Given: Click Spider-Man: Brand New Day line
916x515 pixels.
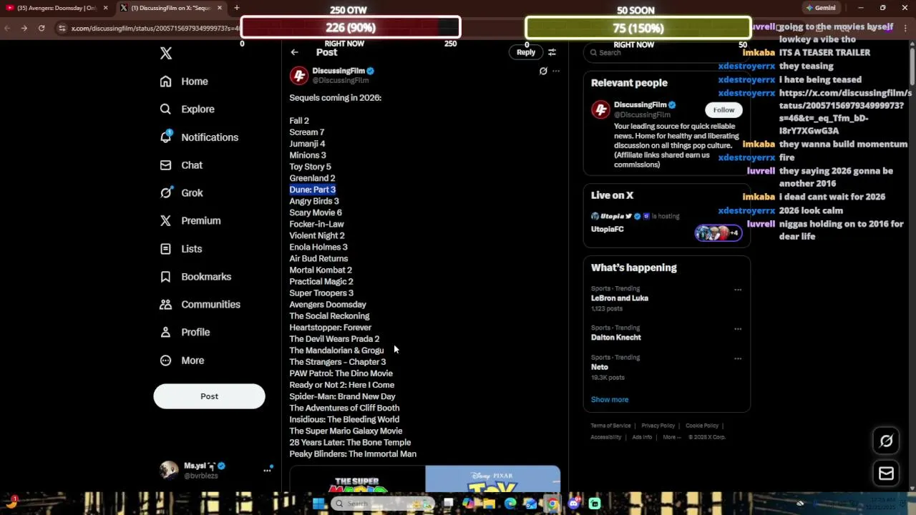Looking at the screenshot, I should click(x=342, y=396).
